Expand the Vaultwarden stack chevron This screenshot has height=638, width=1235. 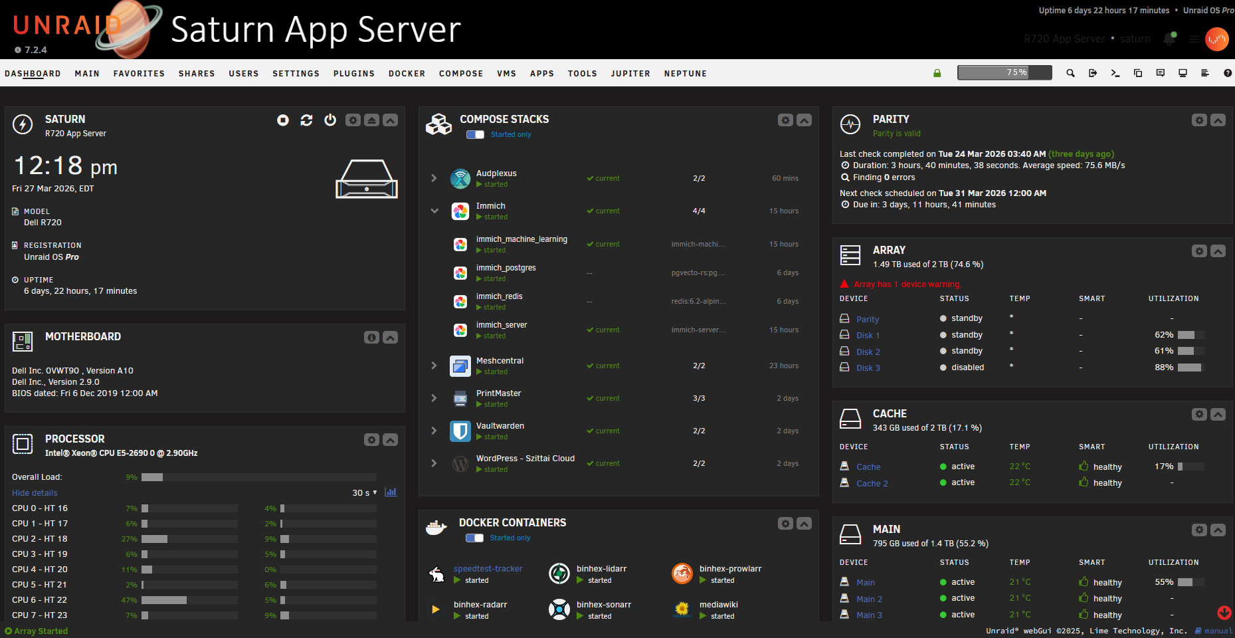click(x=434, y=431)
